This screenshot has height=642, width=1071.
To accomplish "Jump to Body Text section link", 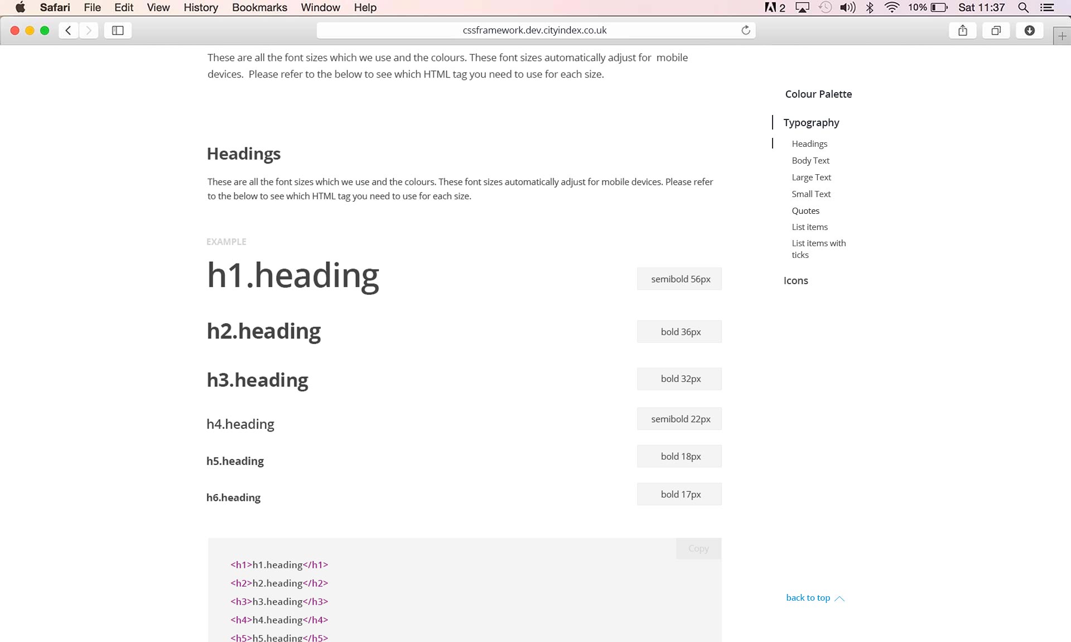I will pyautogui.click(x=810, y=160).
